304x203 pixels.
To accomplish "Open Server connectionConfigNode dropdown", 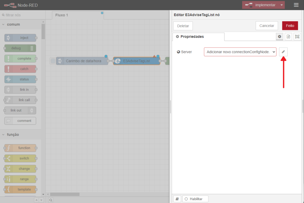I will [240, 52].
